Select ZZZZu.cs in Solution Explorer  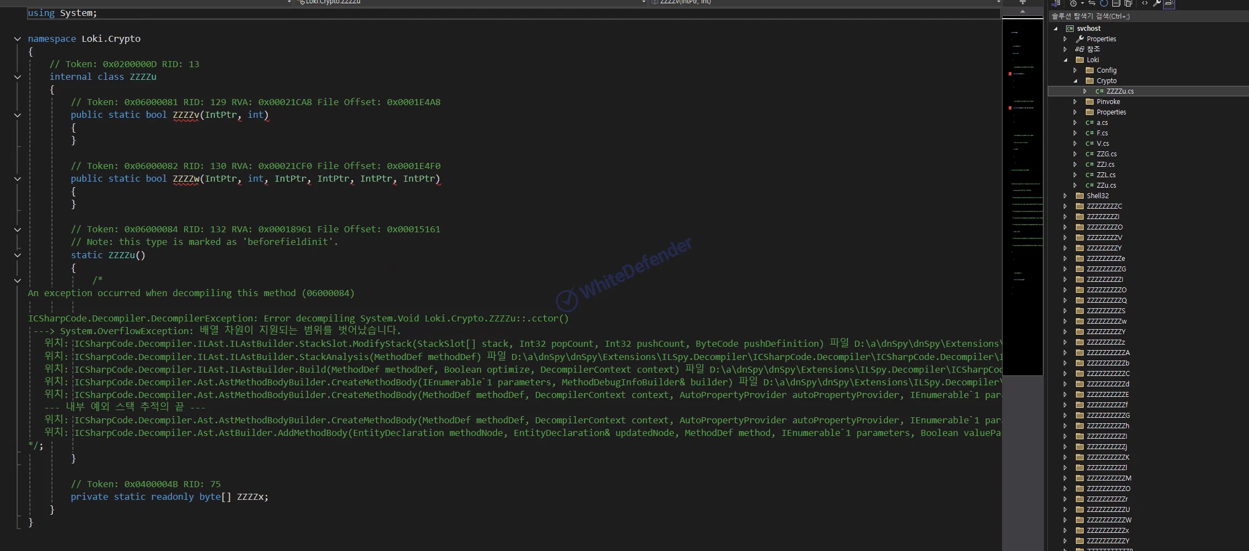pyautogui.click(x=1119, y=91)
